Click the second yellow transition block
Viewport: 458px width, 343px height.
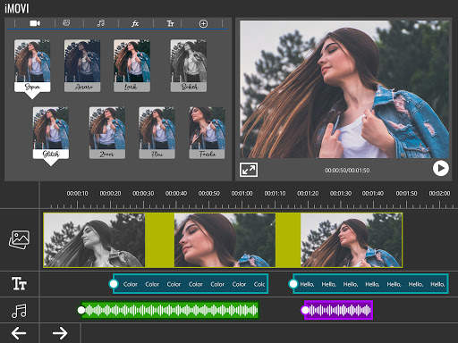tap(288, 240)
